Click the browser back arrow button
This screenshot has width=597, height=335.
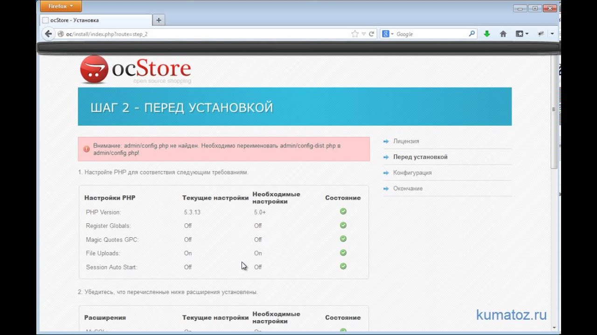48,34
